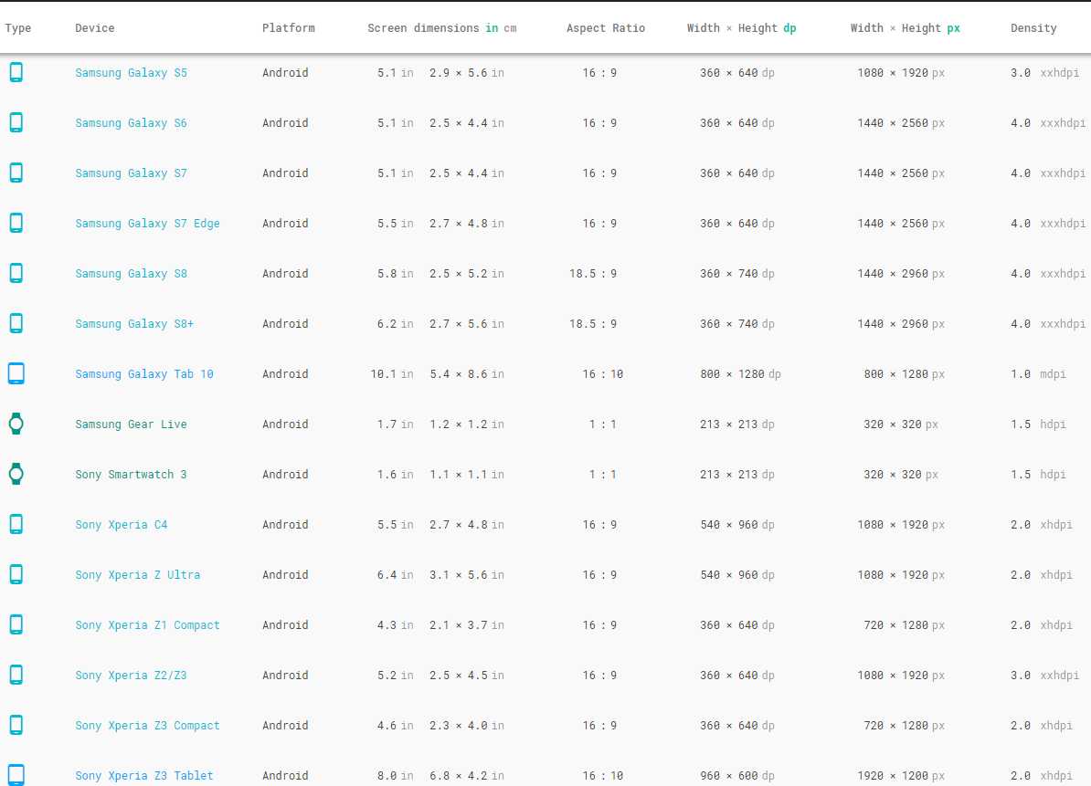Click the 18.5 : 9 ratio for Galaxy S8

(x=593, y=274)
